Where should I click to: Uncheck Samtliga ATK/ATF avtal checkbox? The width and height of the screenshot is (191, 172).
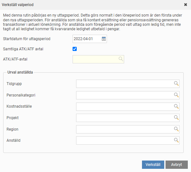click(x=75, y=49)
